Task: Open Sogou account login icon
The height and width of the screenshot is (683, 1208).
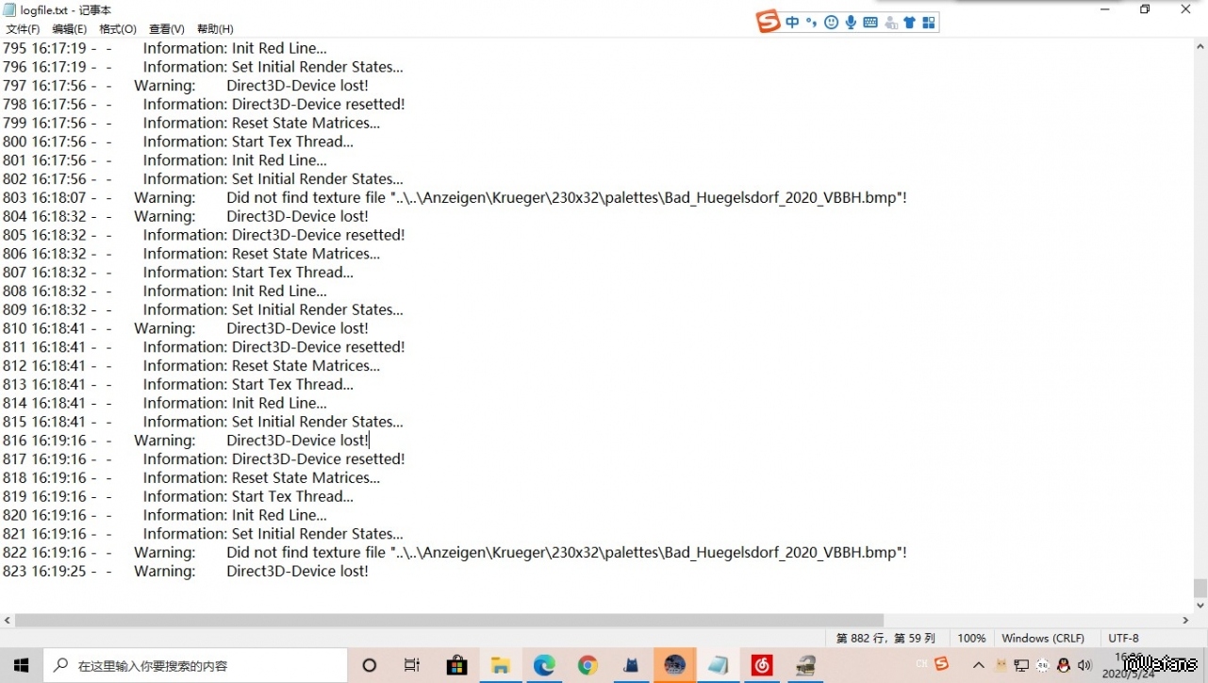Action: click(890, 23)
